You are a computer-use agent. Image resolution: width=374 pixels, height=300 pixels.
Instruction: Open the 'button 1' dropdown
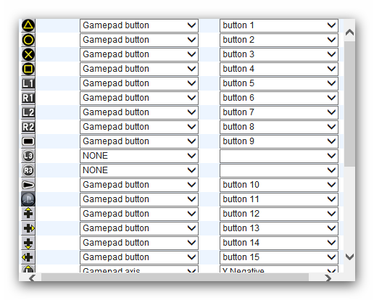tap(279, 25)
